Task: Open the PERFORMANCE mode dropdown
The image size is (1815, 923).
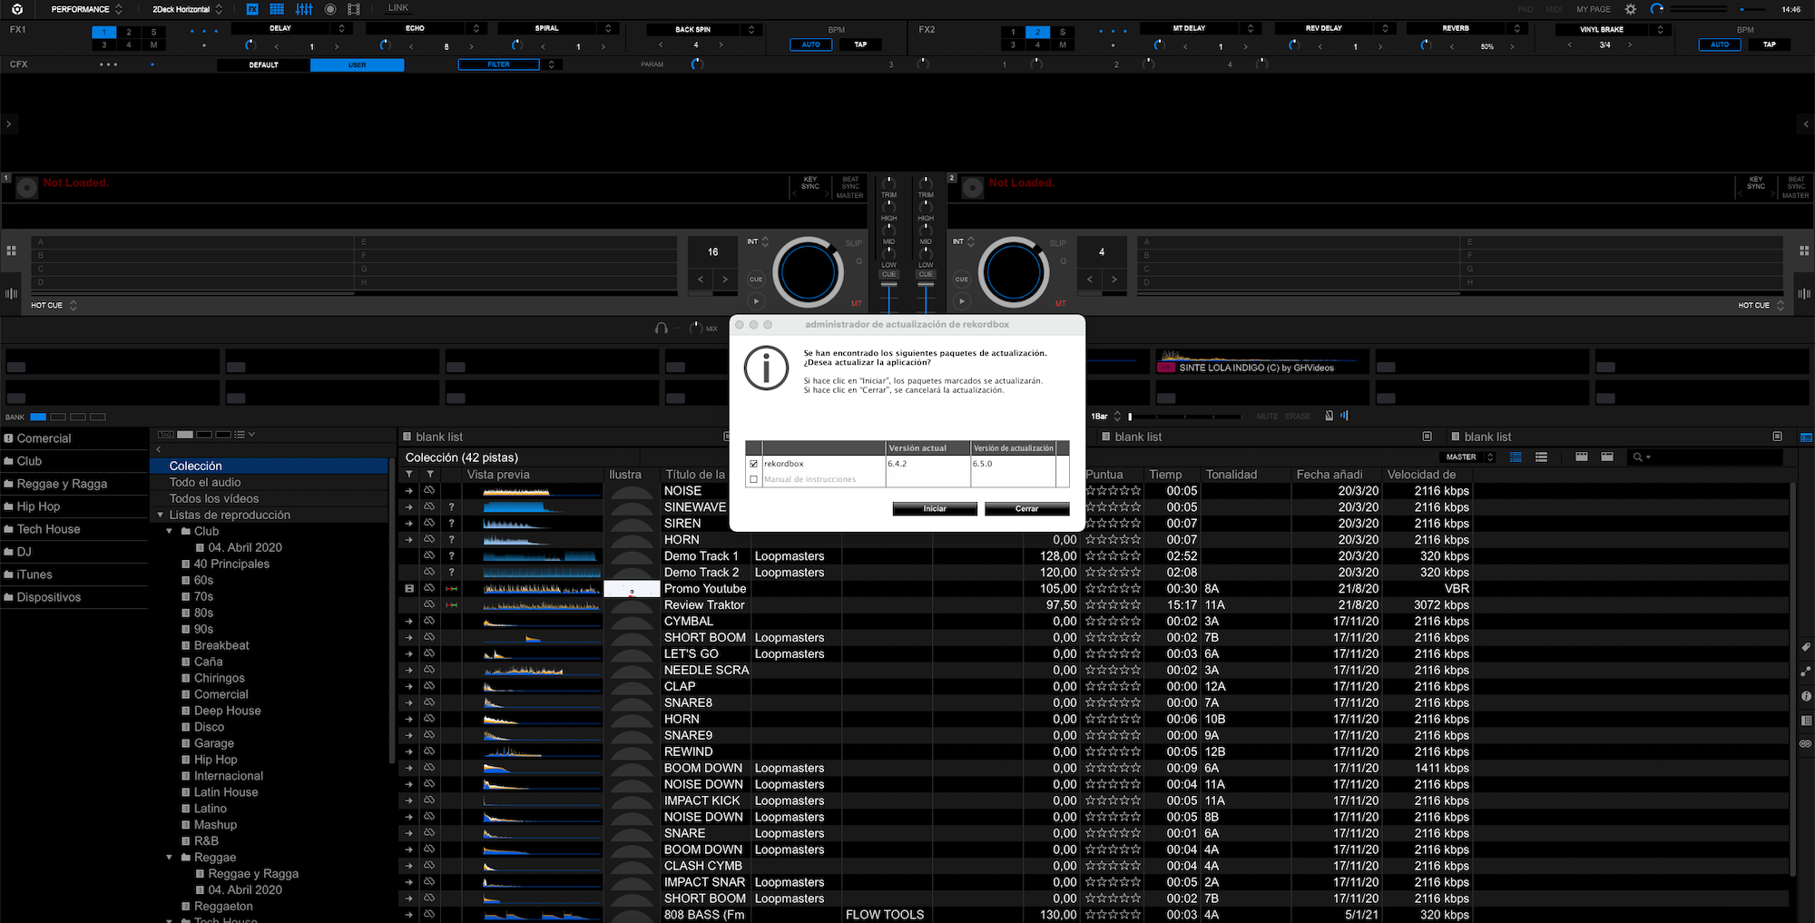Action: (84, 9)
